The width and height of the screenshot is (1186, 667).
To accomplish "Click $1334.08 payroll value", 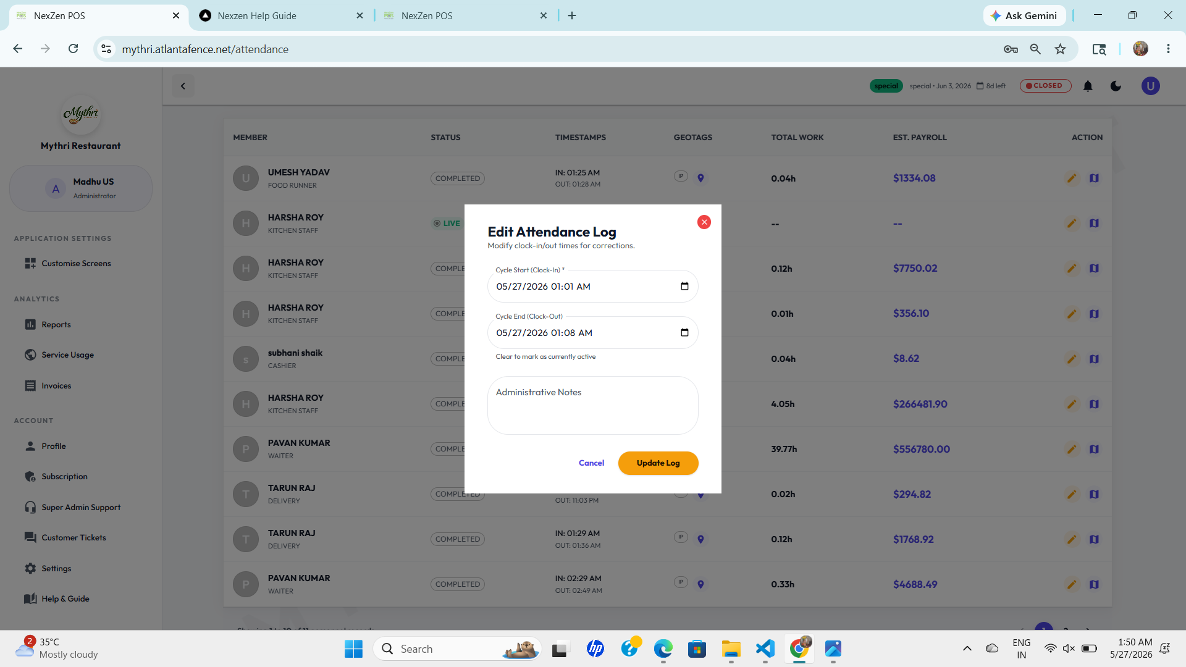I will coord(914,178).
